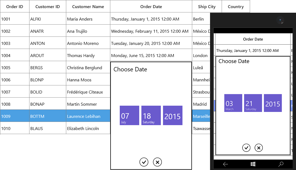The image size is (296, 170).
Task: Select Order ID cell 1006
Action: pos(15,79)
